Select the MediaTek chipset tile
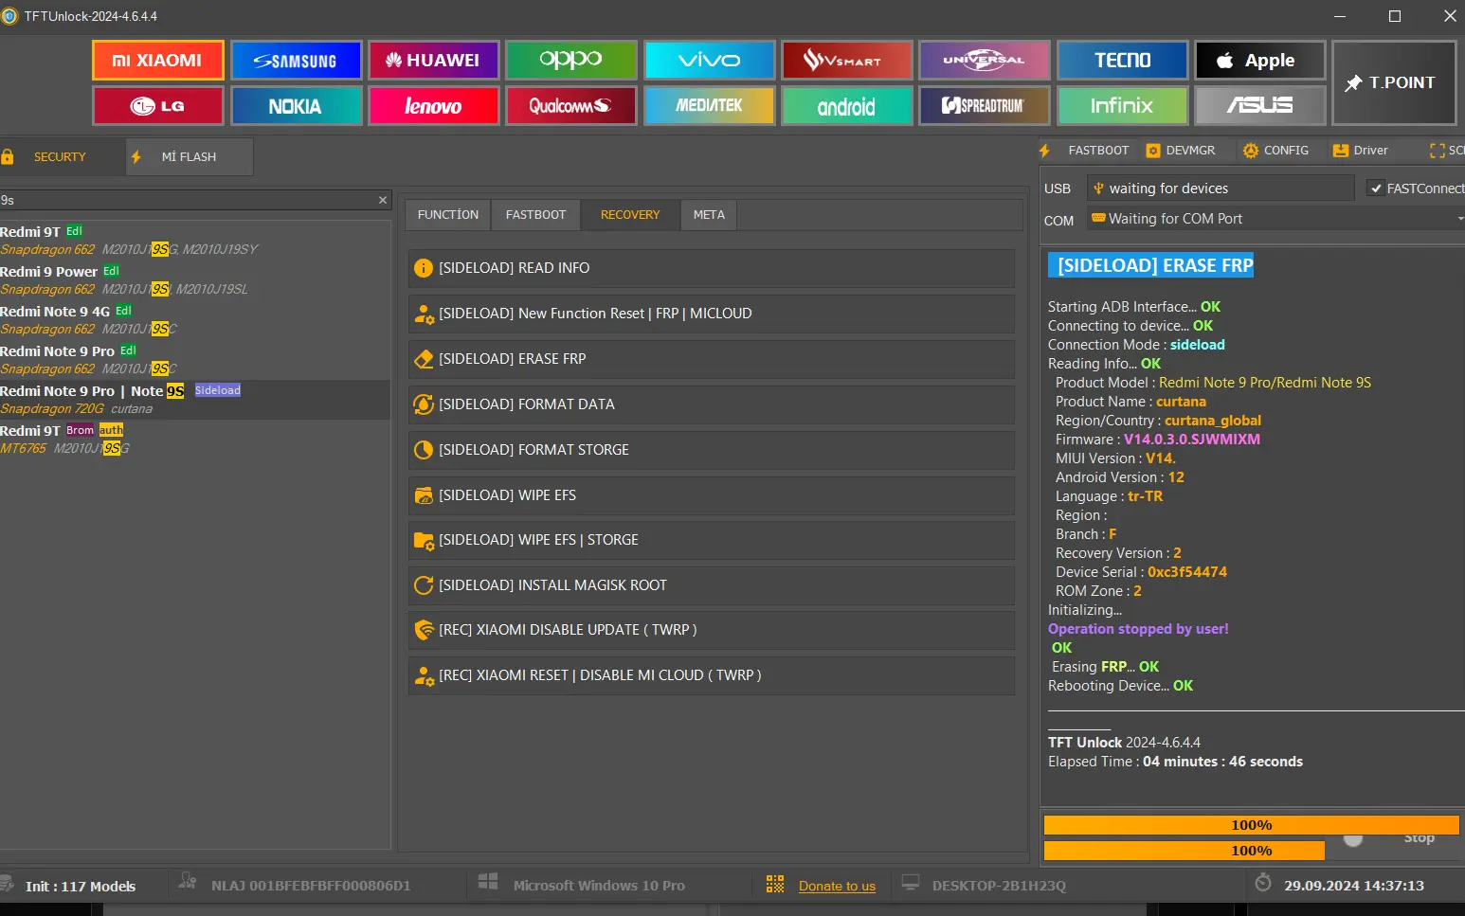The height and width of the screenshot is (916, 1465). 710,106
